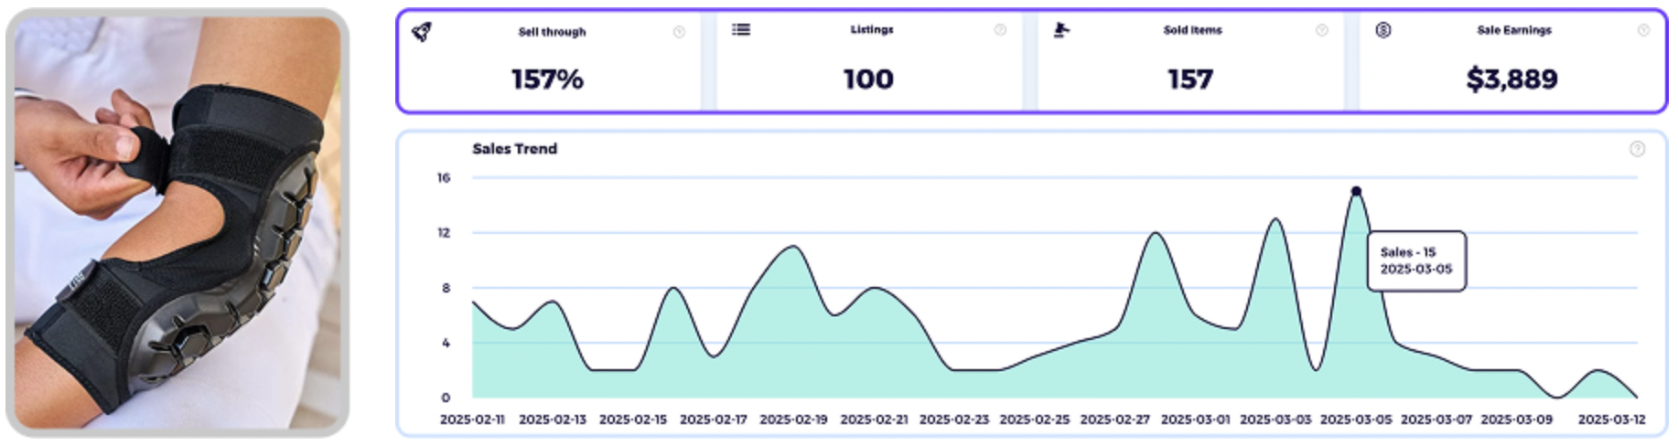Click the Sales Trend chart help icon
The image size is (1678, 446).
1637,149
